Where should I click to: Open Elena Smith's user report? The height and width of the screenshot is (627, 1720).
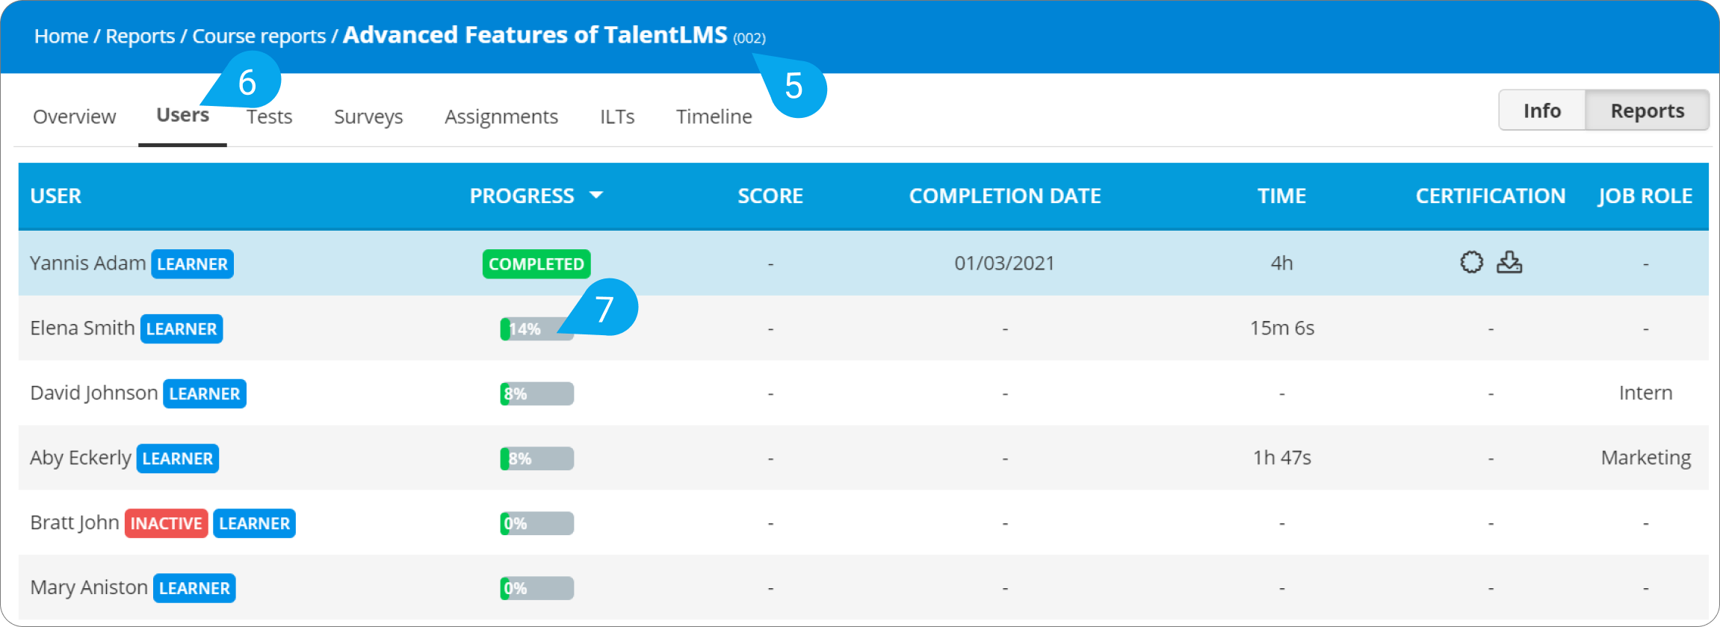(82, 328)
